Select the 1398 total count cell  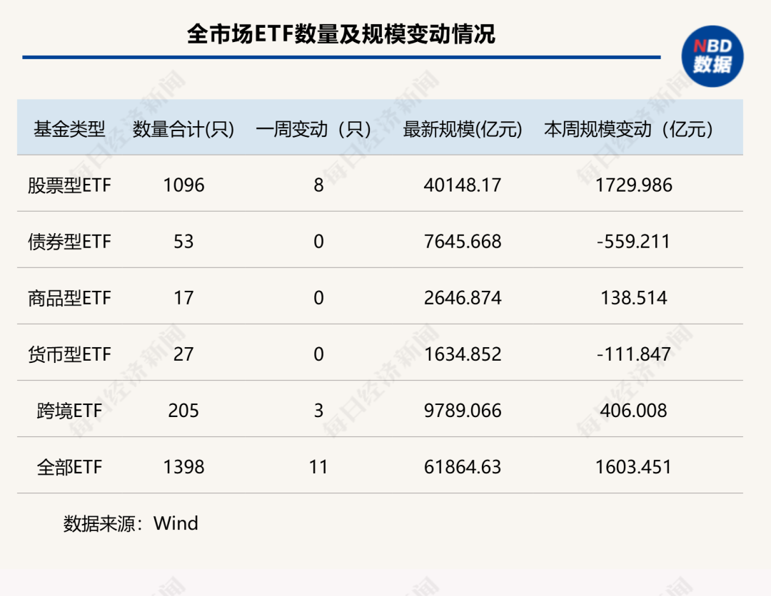(x=183, y=467)
